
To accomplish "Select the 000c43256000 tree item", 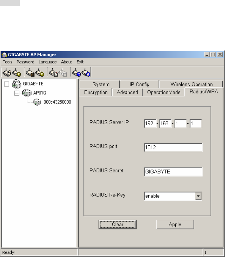I will click(57, 102).
